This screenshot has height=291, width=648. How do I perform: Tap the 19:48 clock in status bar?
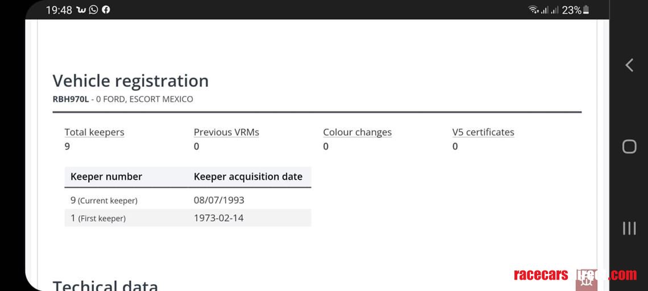coord(59,10)
